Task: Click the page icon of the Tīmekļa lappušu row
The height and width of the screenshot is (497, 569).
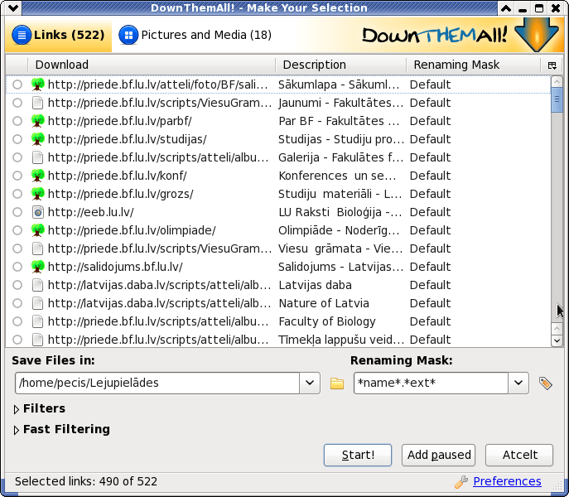Action: (38, 340)
